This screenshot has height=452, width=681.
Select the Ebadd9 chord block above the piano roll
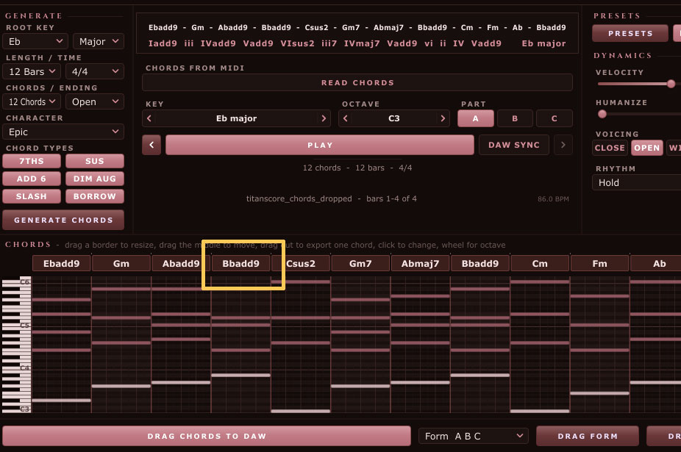pyautogui.click(x=62, y=263)
